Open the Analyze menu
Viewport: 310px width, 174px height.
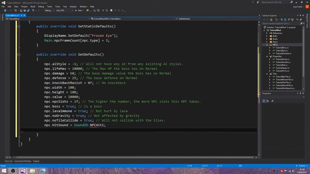(73, 6)
